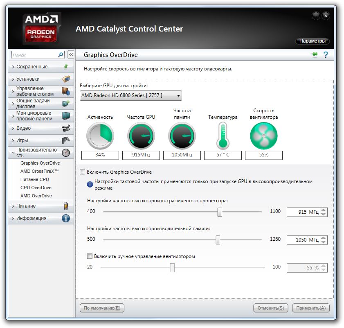344x328 pixels.
Task: Click the Активность pie gauge
Action: click(x=100, y=136)
